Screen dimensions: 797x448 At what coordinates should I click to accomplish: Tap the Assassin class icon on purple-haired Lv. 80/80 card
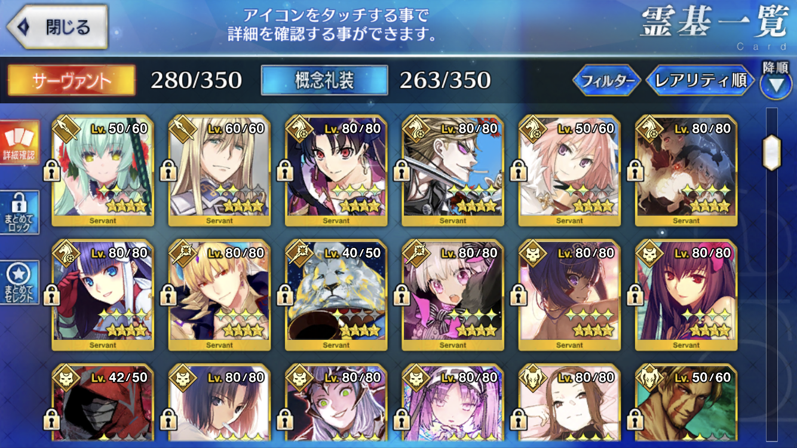click(648, 253)
